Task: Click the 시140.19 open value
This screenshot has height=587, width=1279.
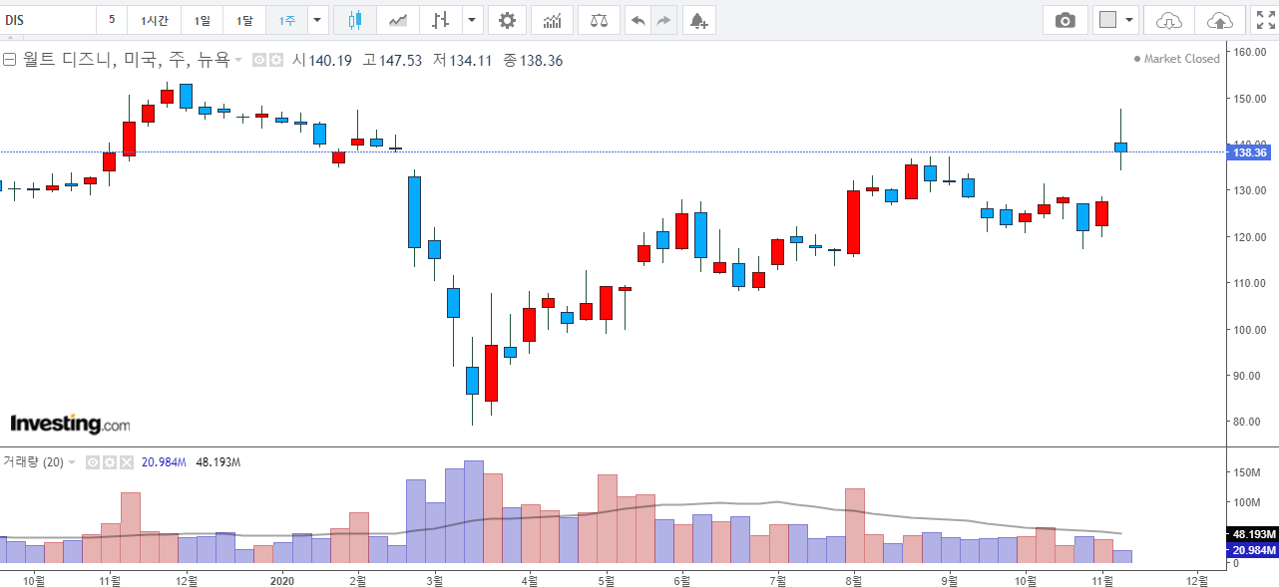Action: coord(322,61)
